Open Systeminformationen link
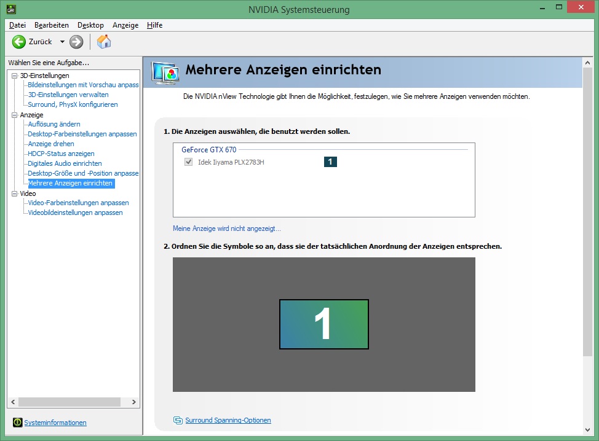 tap(55, 423)
